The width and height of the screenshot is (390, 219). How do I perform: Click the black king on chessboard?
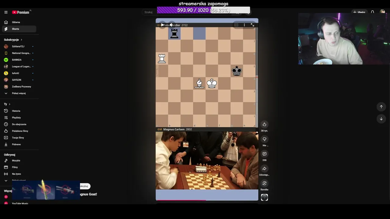[x=237, y=71]
